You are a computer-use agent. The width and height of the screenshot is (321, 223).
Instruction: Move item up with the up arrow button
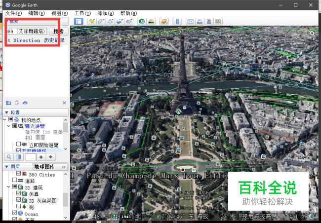coord(41,157)
